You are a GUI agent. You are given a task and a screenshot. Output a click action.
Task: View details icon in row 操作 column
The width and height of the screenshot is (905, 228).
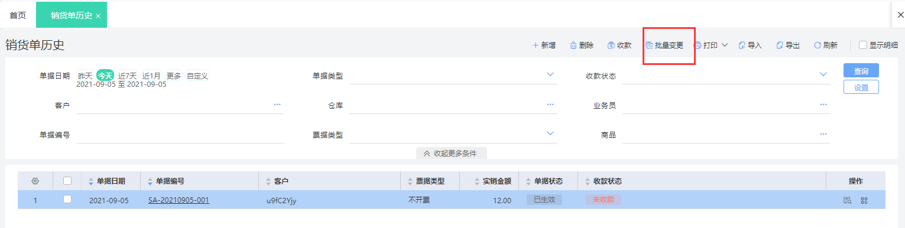tap(847, 200)
